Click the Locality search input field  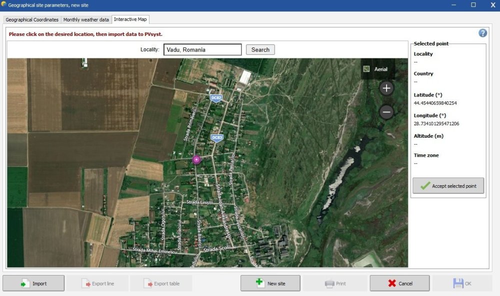click(x=202, y=50)
